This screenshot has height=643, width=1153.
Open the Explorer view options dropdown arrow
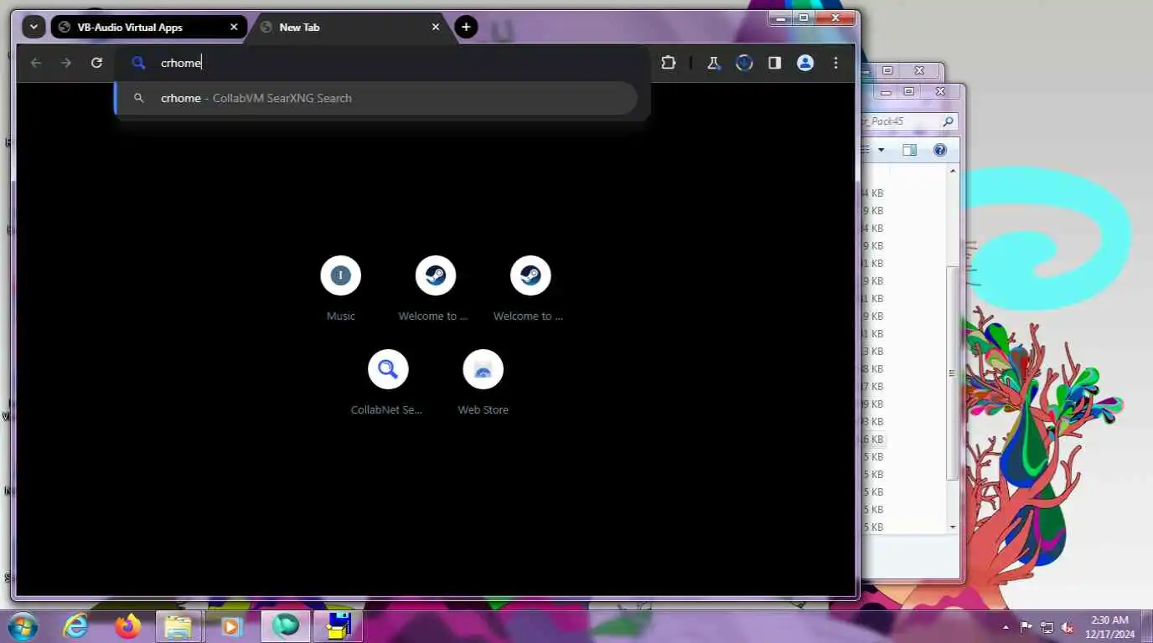[x=881, y=151]
